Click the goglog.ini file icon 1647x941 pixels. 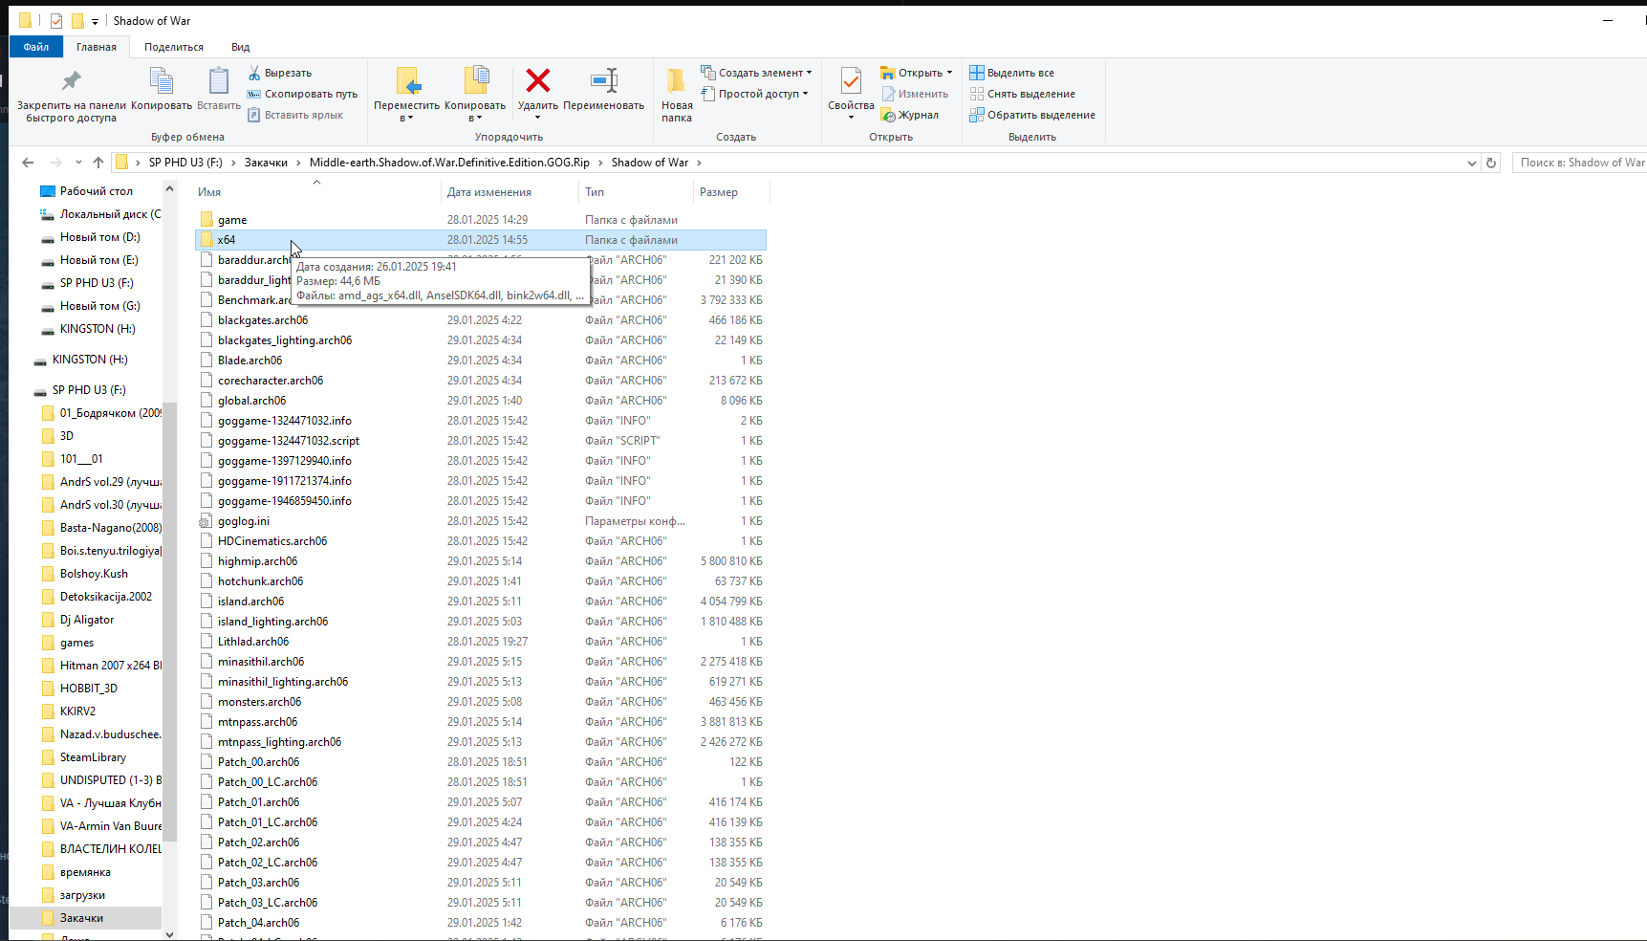coord(206,521)
